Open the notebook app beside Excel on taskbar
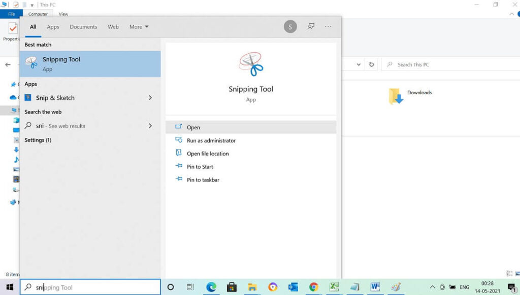This screenshot has height=295, width=520. tap(354, 287)
